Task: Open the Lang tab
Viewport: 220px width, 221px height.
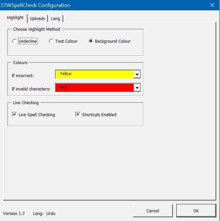Action: pos(55,18)
